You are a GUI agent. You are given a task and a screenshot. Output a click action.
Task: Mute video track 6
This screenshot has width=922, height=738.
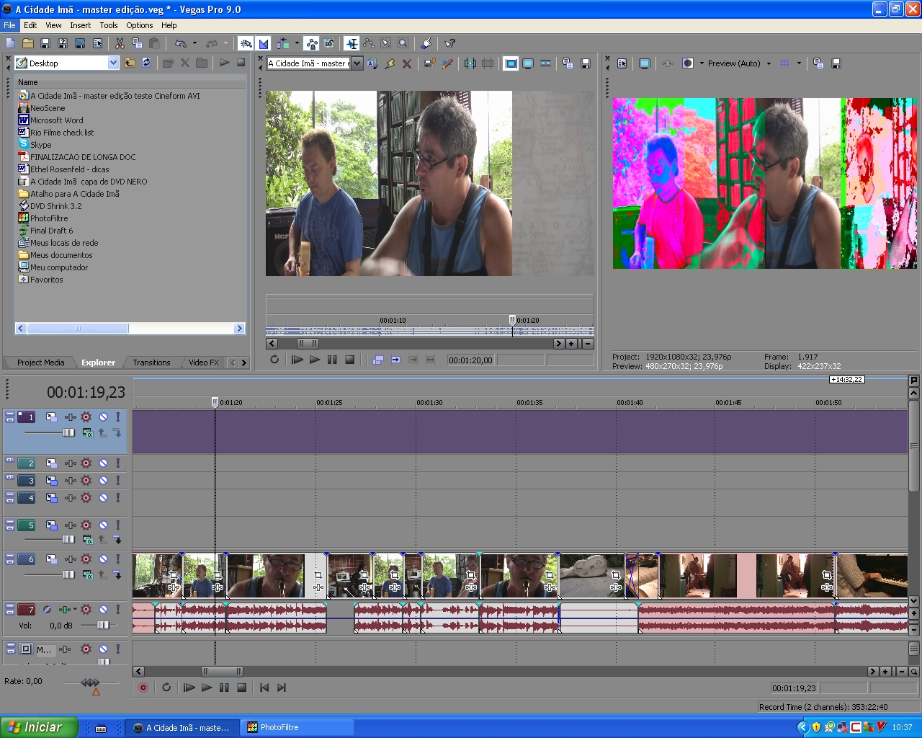(x=103, y=559)
